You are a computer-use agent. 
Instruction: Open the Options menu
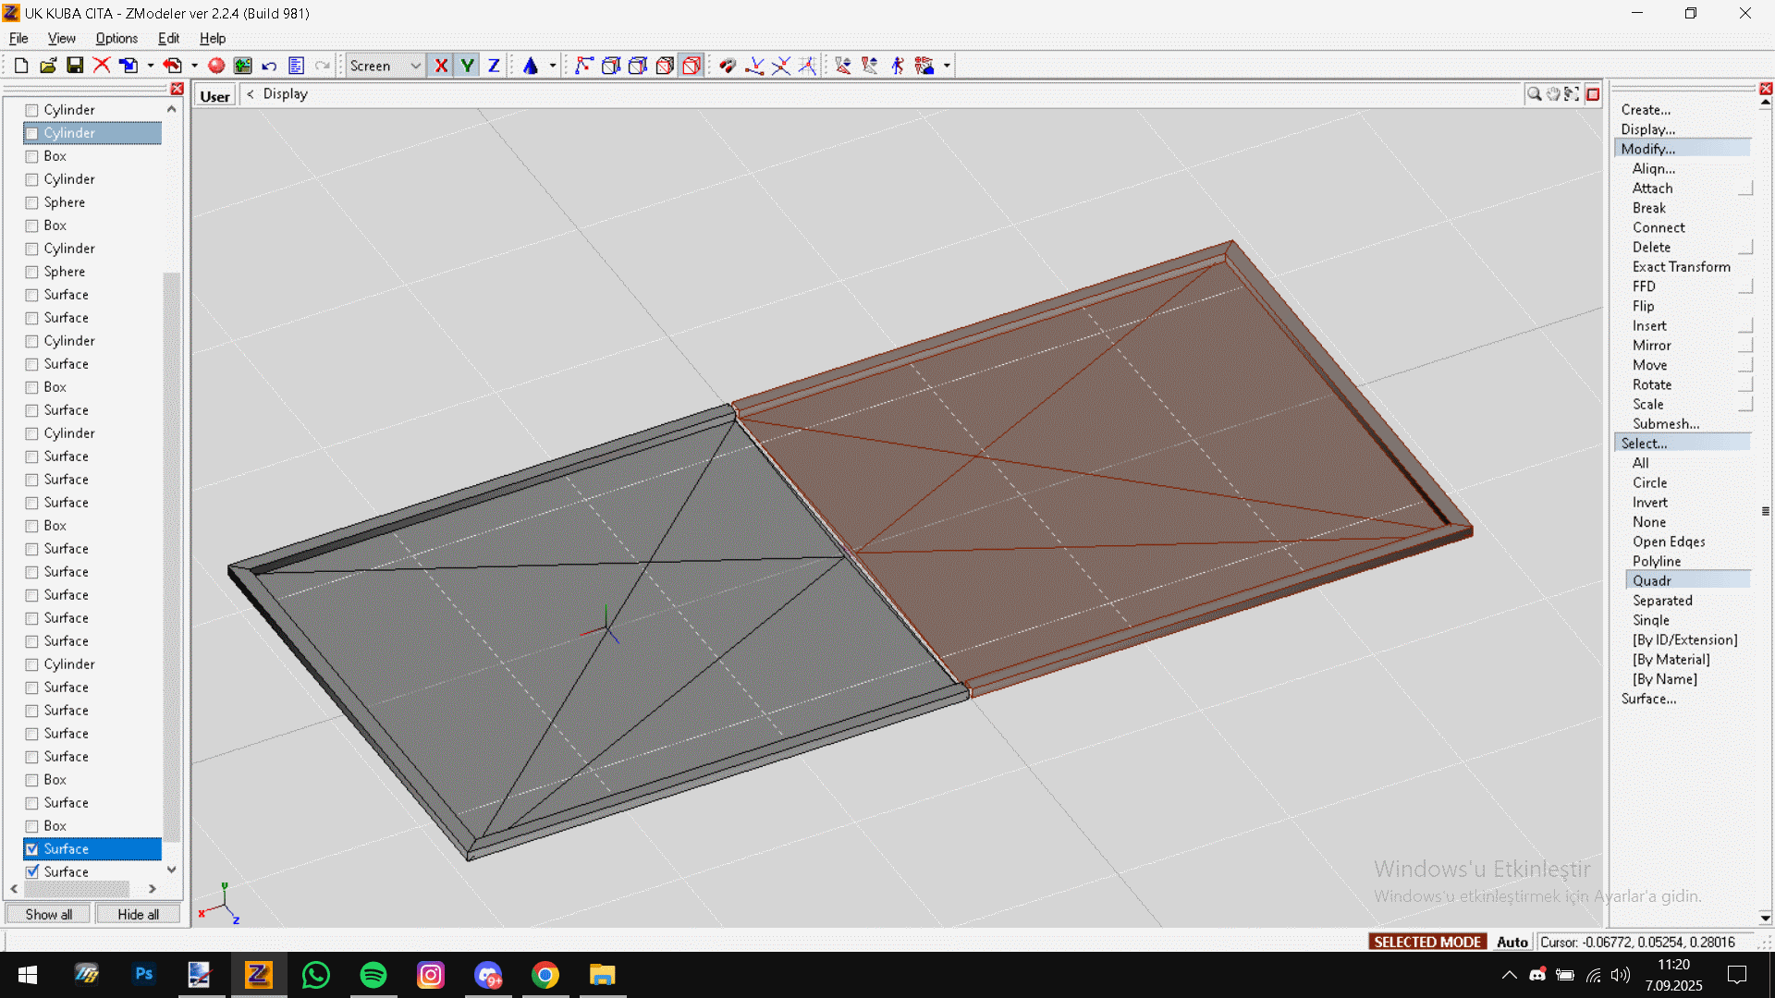tap(116, 38)
